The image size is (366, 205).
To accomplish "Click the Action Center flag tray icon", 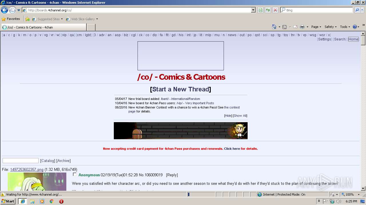I will pos(325,201).
